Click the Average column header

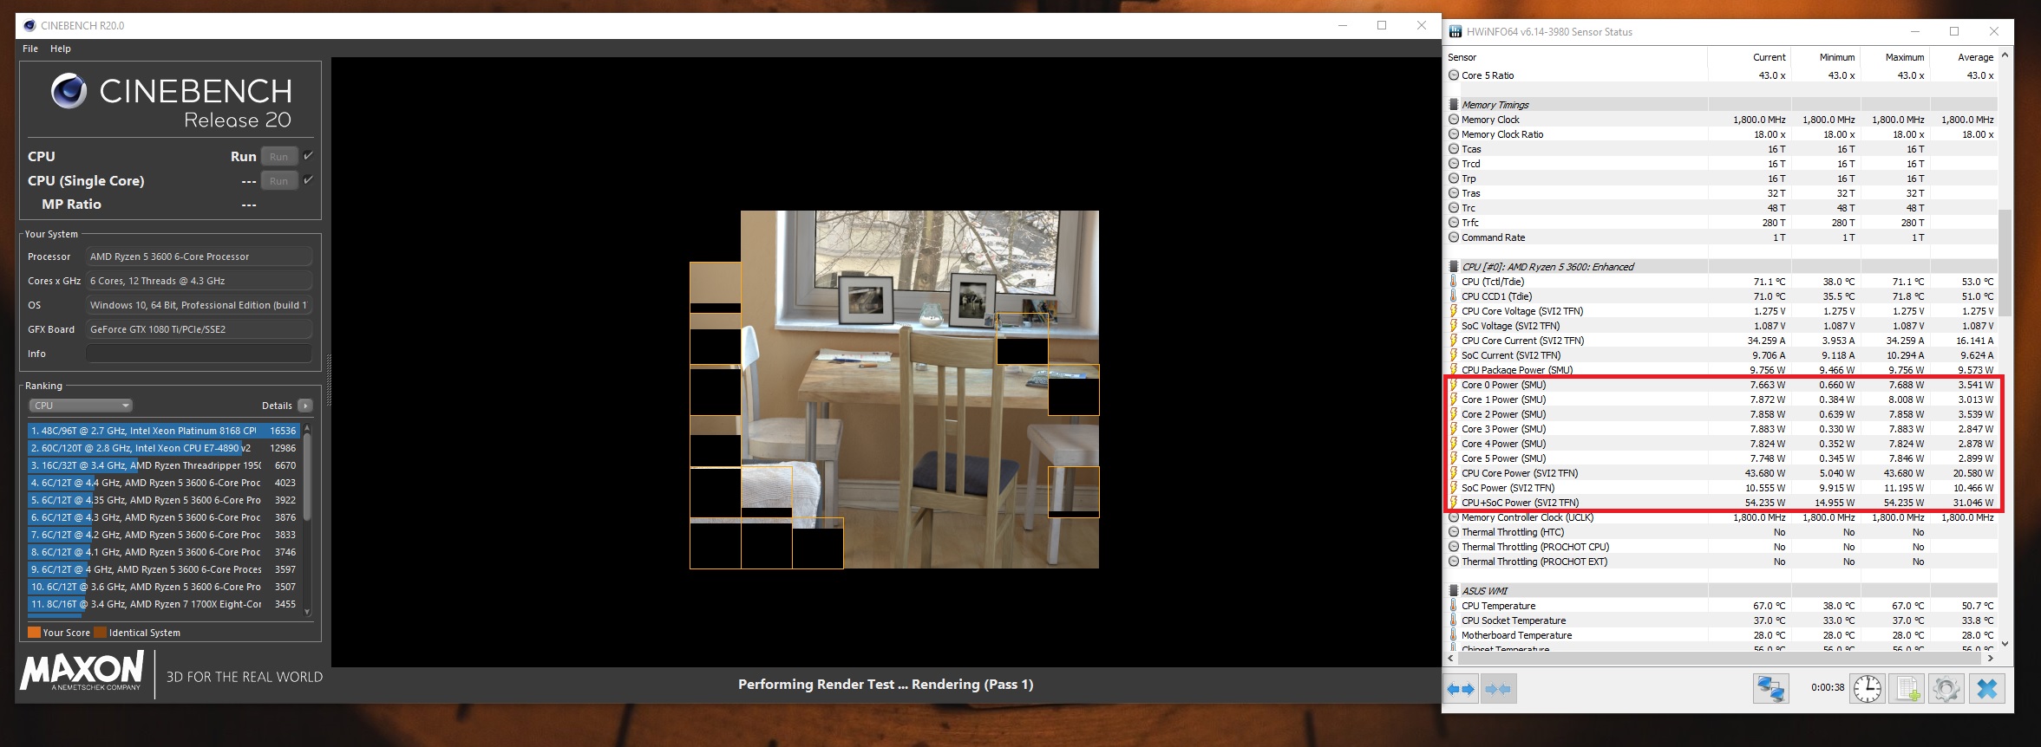1963,57
